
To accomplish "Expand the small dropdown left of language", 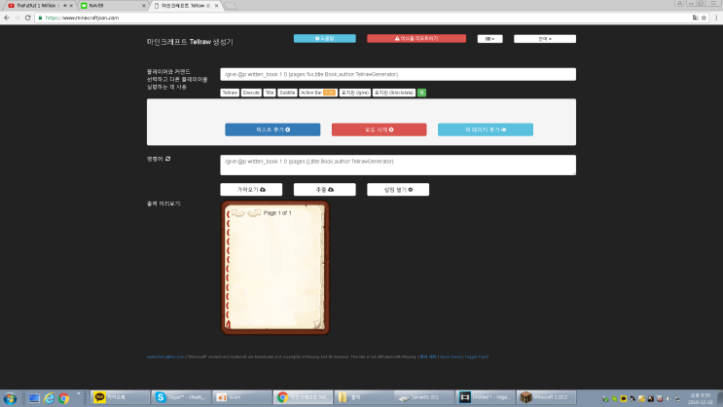I will [x=488, y=39].
